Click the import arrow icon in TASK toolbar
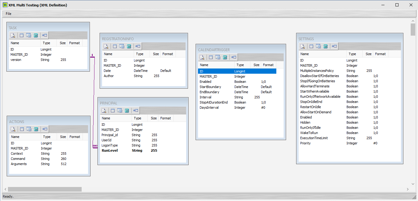Viewport: 418px width, 201px height. click(x=44, y=35)
